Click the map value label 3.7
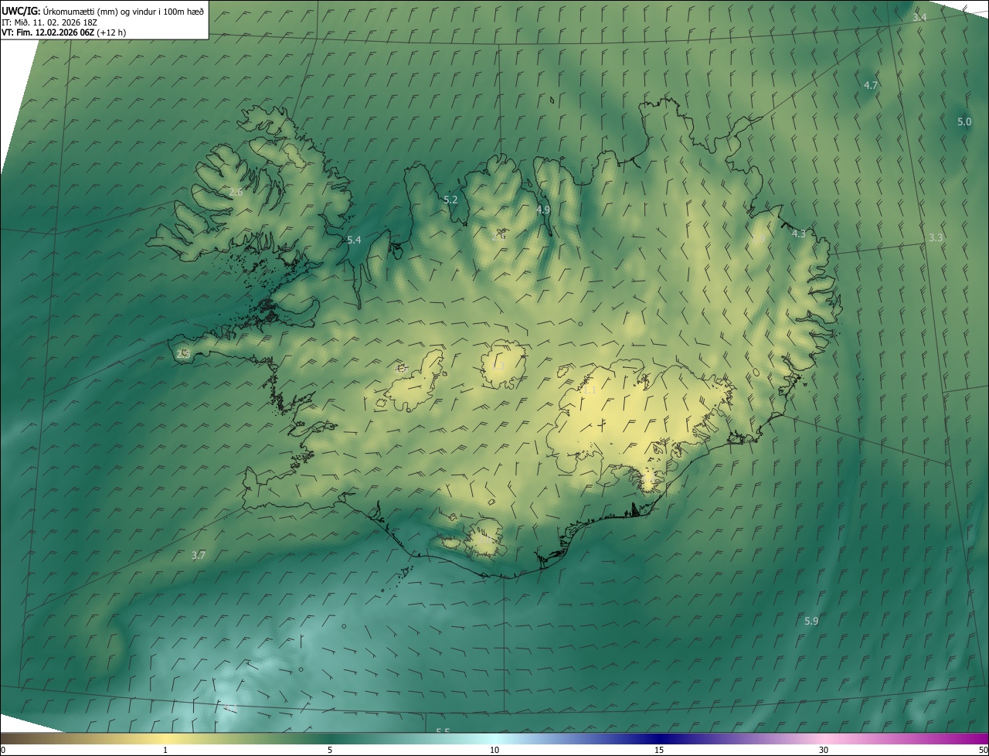The height and width of the screenshot is (756, 989). pos(199,555)
